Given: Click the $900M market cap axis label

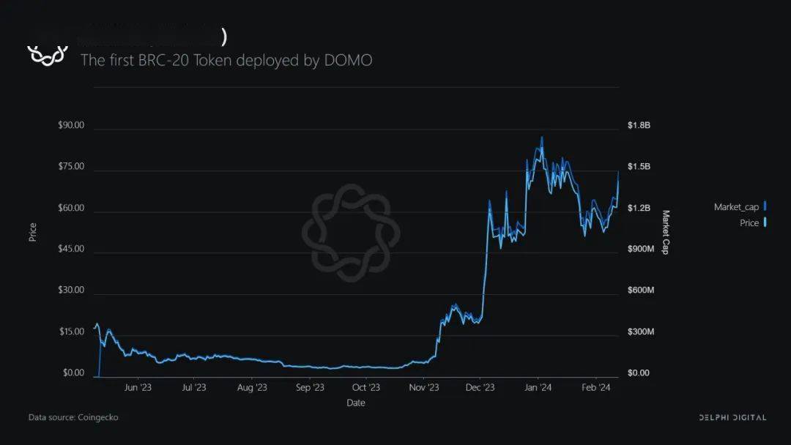Looking at the screenshot, I should coord(641,248).
